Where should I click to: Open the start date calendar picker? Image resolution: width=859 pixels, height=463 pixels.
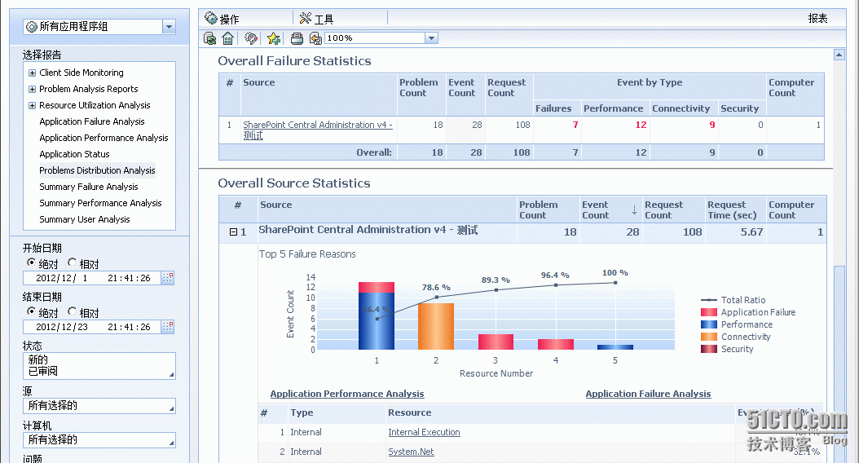(168, 278)
